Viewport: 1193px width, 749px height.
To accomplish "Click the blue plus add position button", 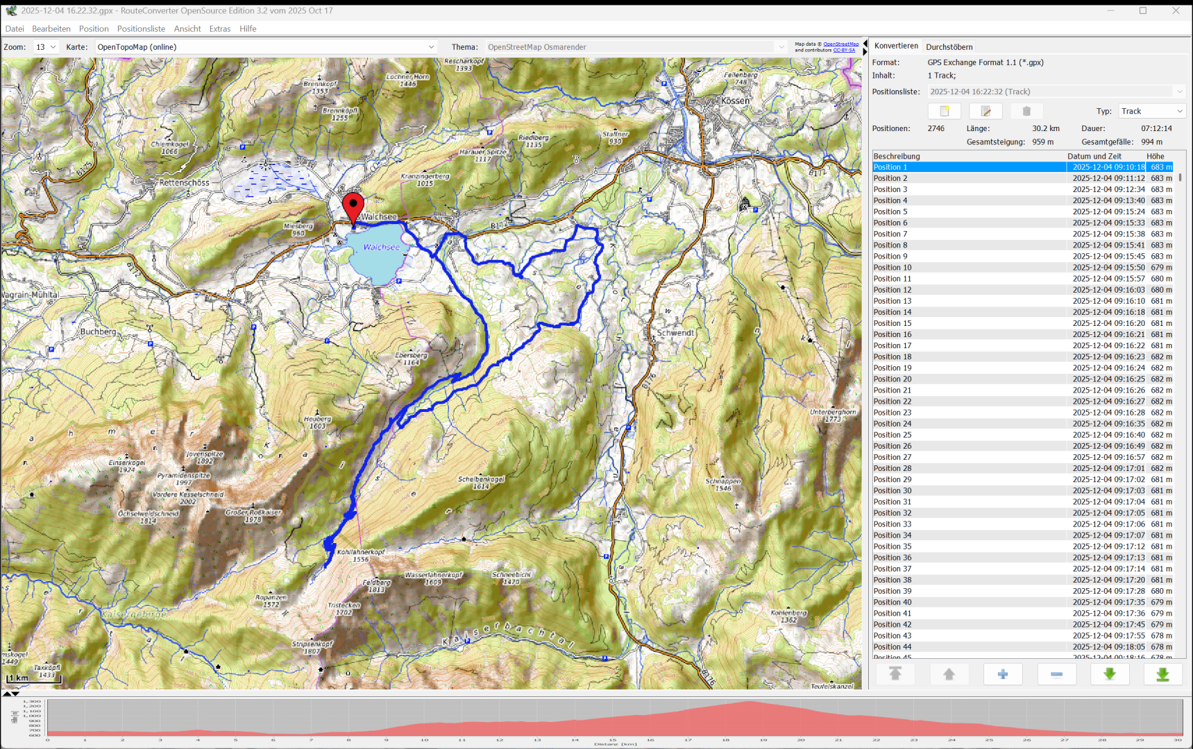I will (x=1003, y=674).
